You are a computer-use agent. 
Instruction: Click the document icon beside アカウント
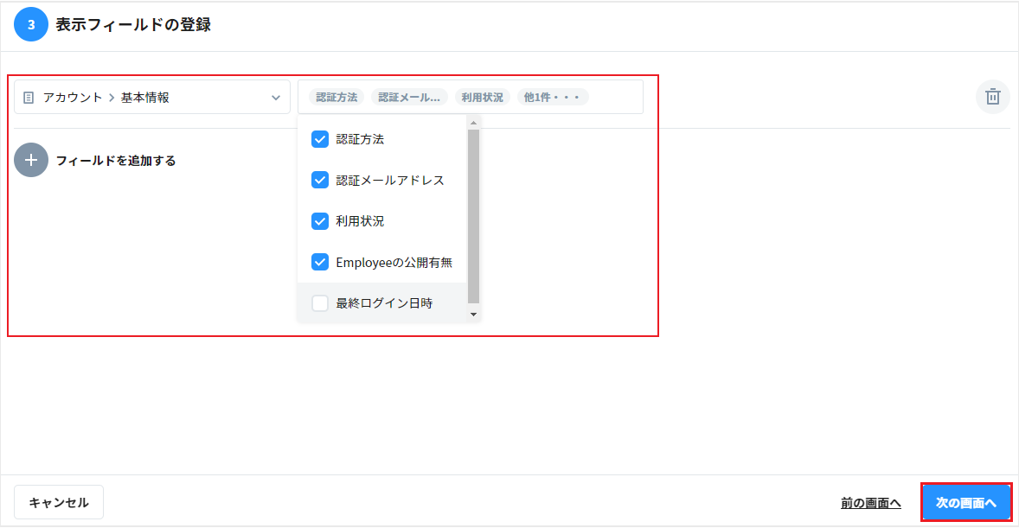coord(29,98)
